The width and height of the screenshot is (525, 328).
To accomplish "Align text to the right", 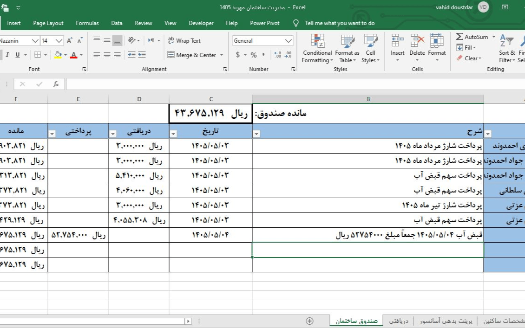I will tap(117, 55).
